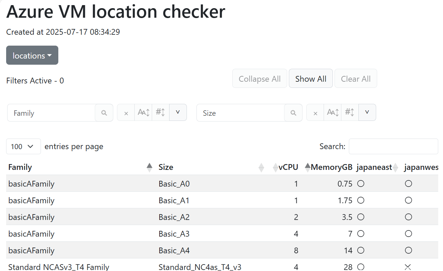Clear the Family pane with x icon
This screenshot has width=443, height=271.
(126, 113)
